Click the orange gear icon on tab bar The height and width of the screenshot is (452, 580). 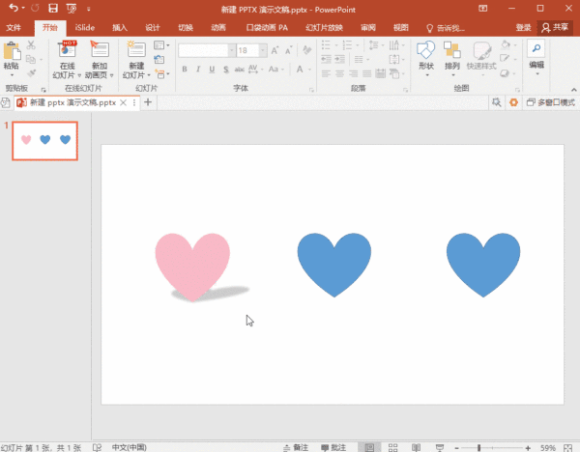pyautogui.click(x=513, y=102)
